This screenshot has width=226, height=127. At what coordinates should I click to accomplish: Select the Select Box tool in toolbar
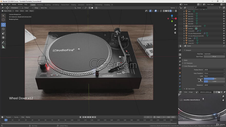point(3,16)
